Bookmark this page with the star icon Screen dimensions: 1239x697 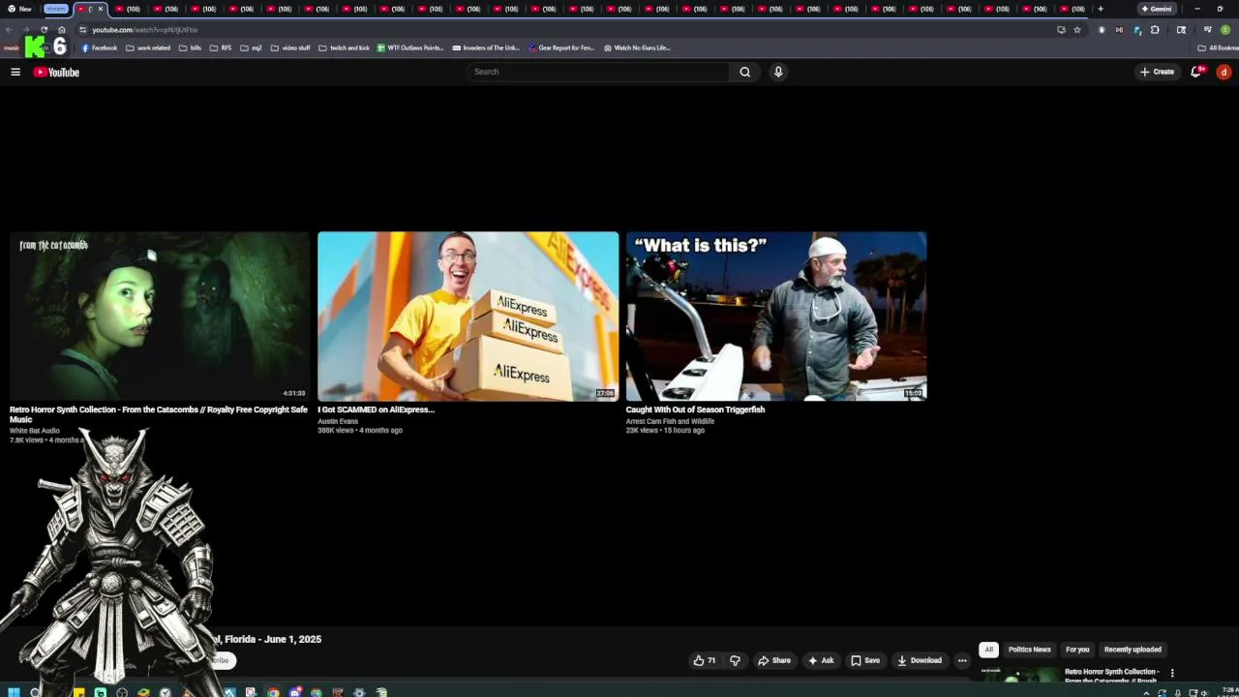[x=1076, y=30]
